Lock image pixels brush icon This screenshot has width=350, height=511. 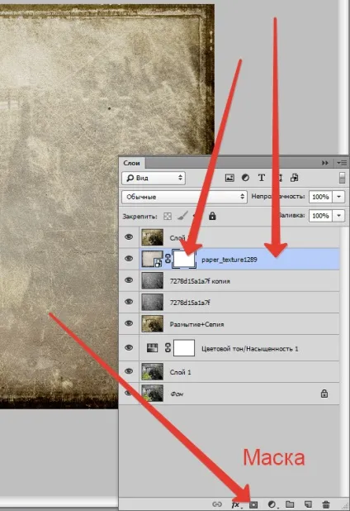click(182, 216)
